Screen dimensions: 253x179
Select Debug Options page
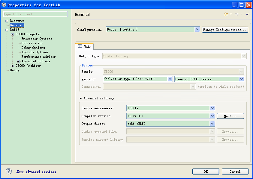33,48
